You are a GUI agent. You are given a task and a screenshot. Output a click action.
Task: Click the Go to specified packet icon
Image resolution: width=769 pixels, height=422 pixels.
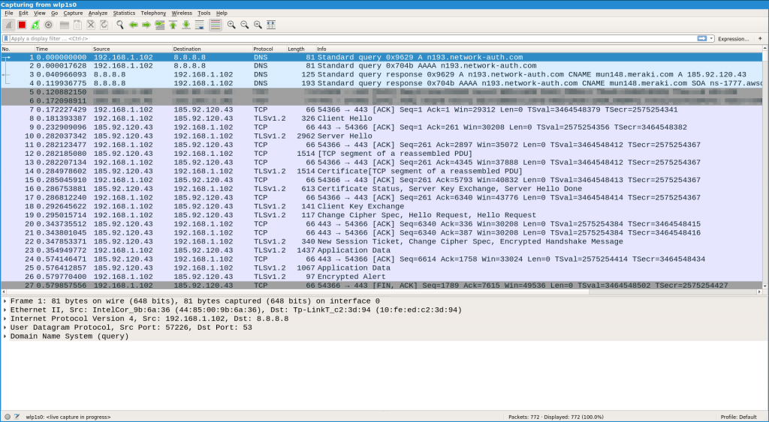(159, 25)
